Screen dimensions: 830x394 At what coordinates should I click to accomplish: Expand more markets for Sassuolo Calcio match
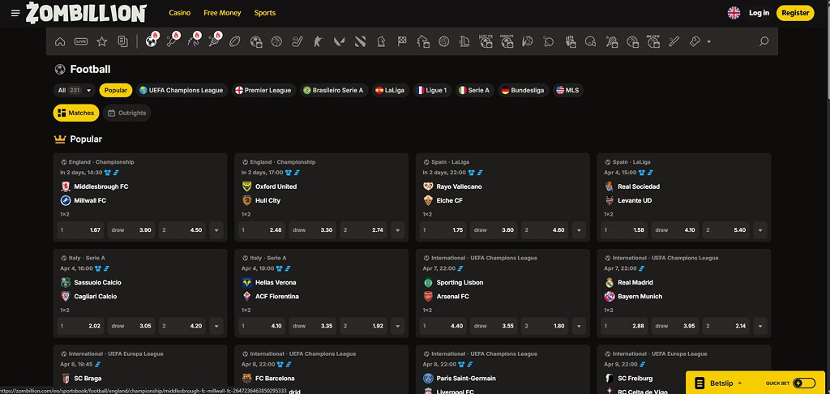[x=216, y=326]
